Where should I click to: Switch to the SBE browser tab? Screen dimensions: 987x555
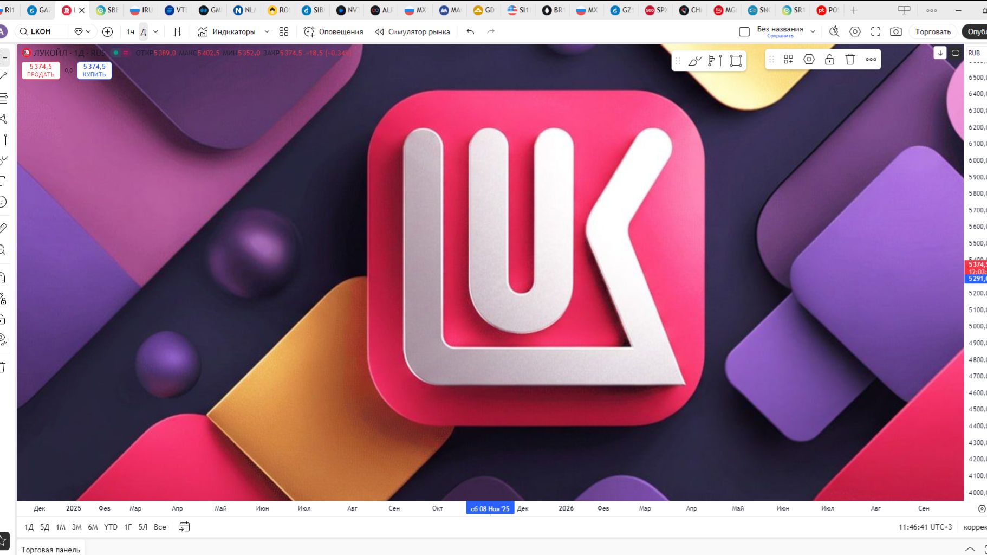(x=107, y=10)
